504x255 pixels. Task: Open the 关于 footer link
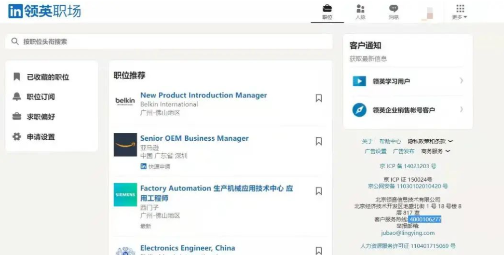368,141
